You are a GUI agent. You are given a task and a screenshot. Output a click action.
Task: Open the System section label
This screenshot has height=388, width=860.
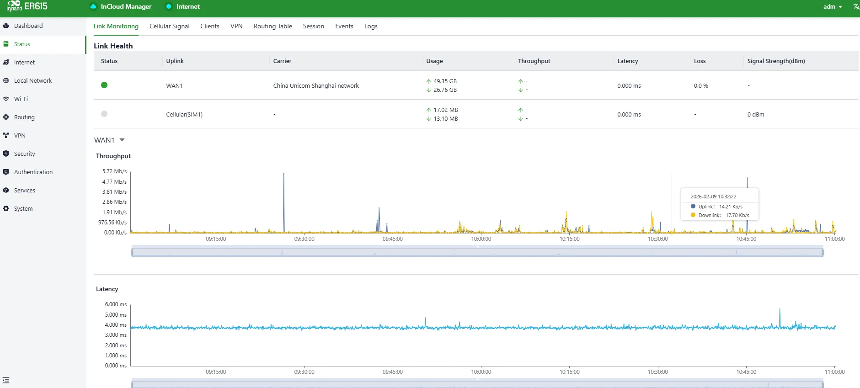pos(23,209)
